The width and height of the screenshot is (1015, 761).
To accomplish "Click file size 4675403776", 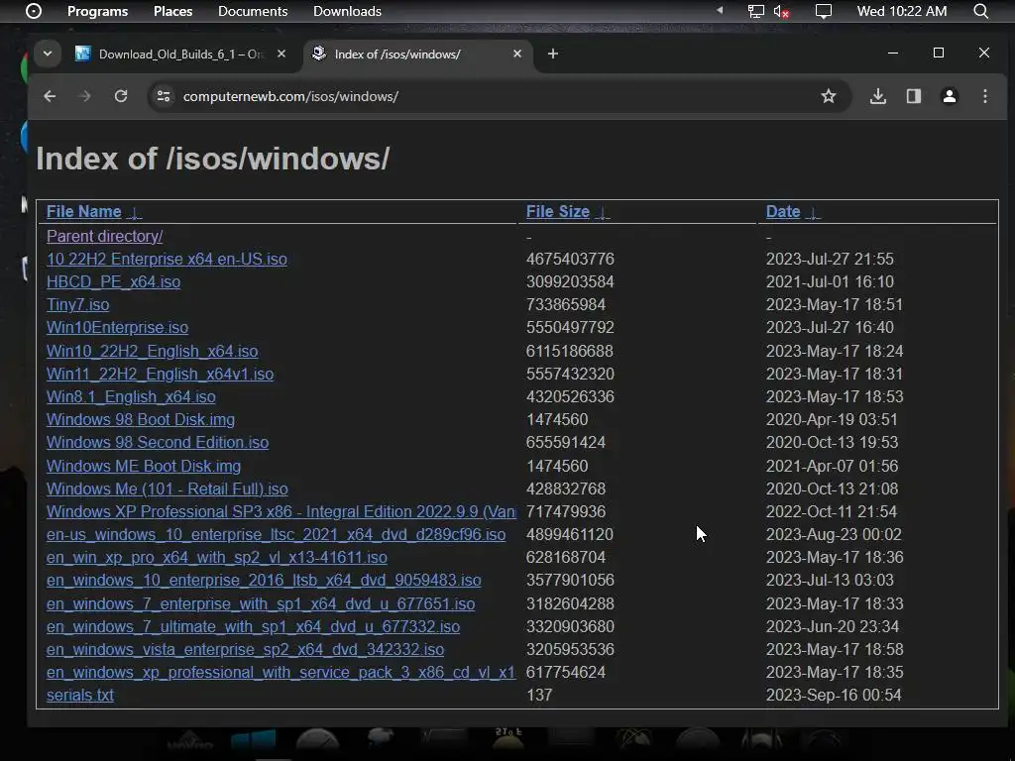I will [570, 259].
